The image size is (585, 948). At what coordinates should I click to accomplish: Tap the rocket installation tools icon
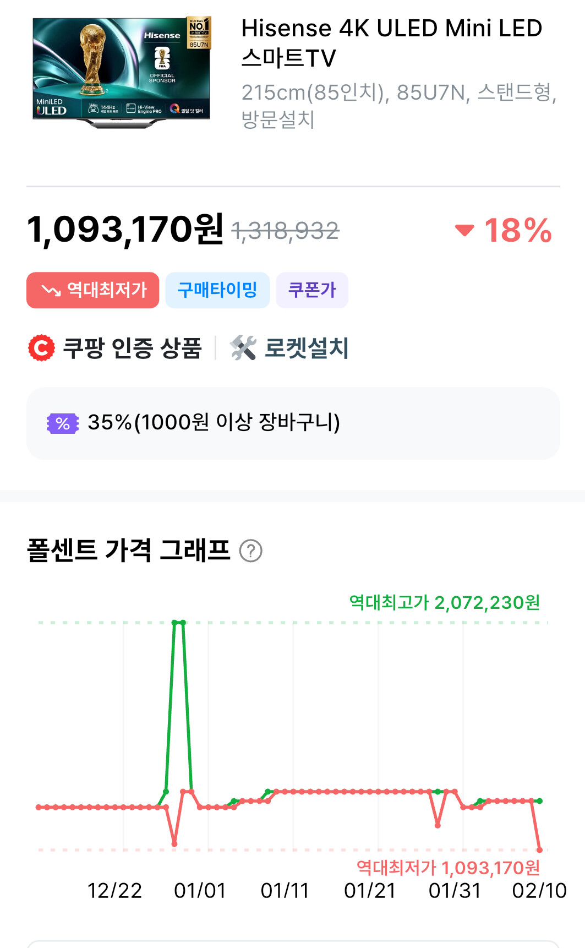[x=243, y=348]
